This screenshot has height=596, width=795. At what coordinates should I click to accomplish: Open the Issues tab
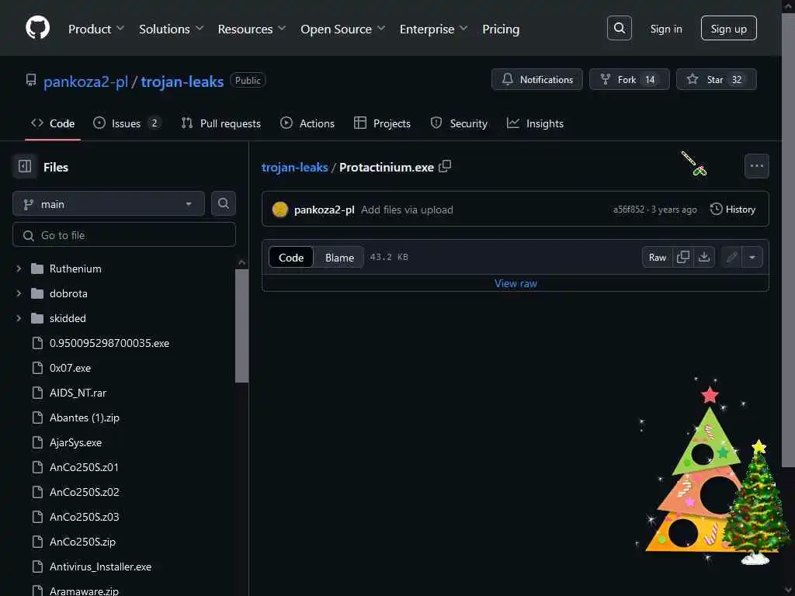point(127,123)
